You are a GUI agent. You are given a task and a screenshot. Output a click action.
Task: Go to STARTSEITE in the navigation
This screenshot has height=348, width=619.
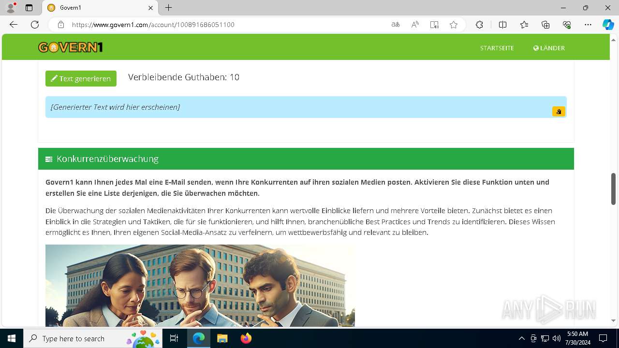click(x=497, y=48)
